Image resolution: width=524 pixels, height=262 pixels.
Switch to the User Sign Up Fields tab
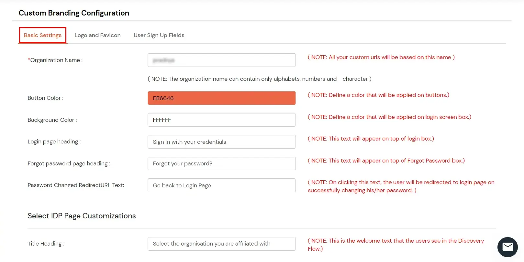pyautogui.click(x=159, y=35)
